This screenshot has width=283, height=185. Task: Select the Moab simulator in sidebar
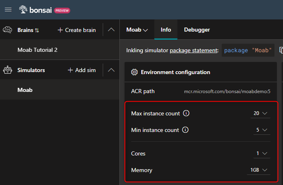(60, 90)
